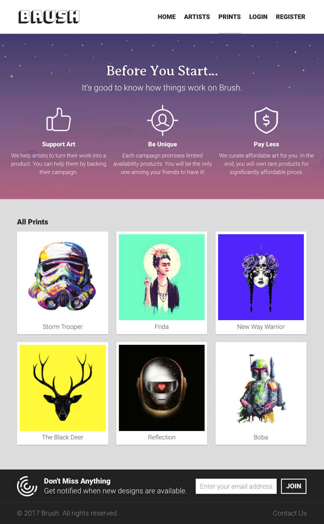Click the Be Unique target icon
This screenshot has width=324, height=524.
pyautogui.click(x=162, y=120)
